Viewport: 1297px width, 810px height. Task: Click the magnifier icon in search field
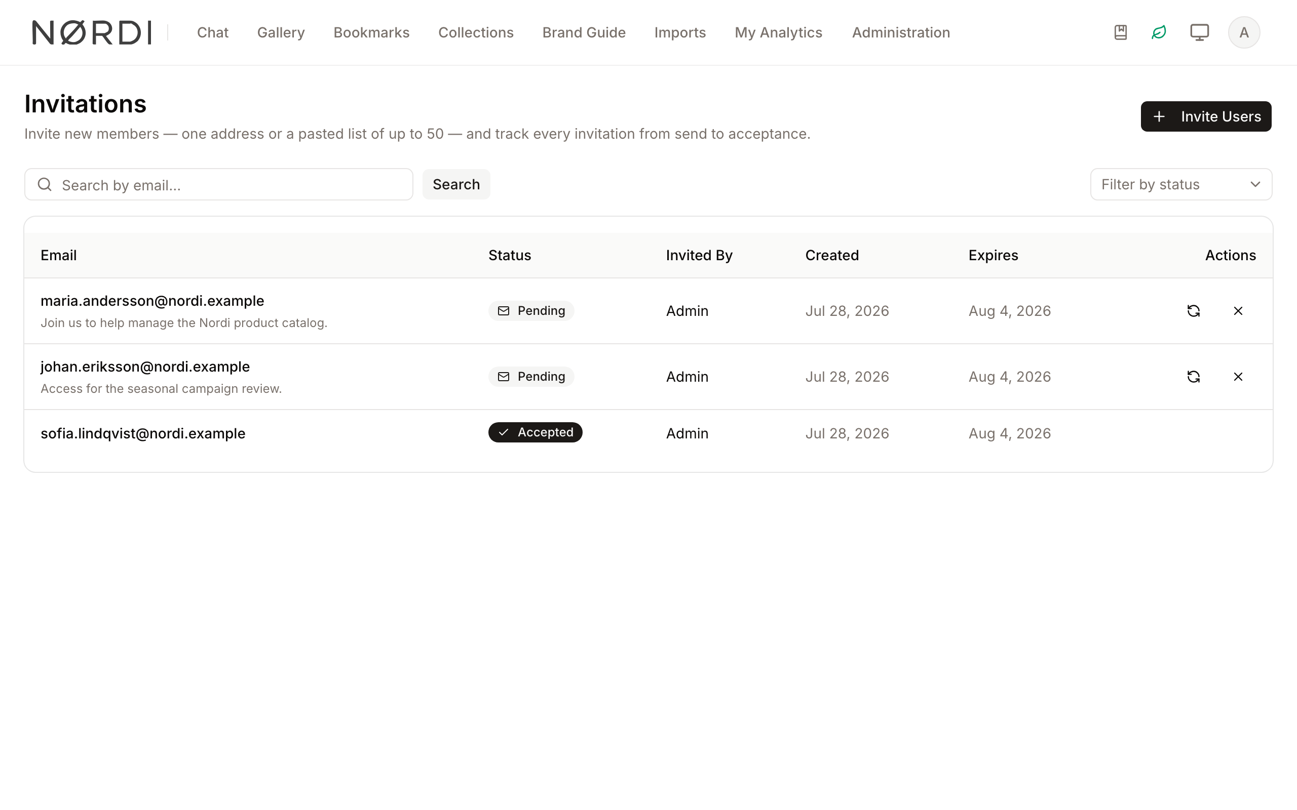(x=45, y=184)
